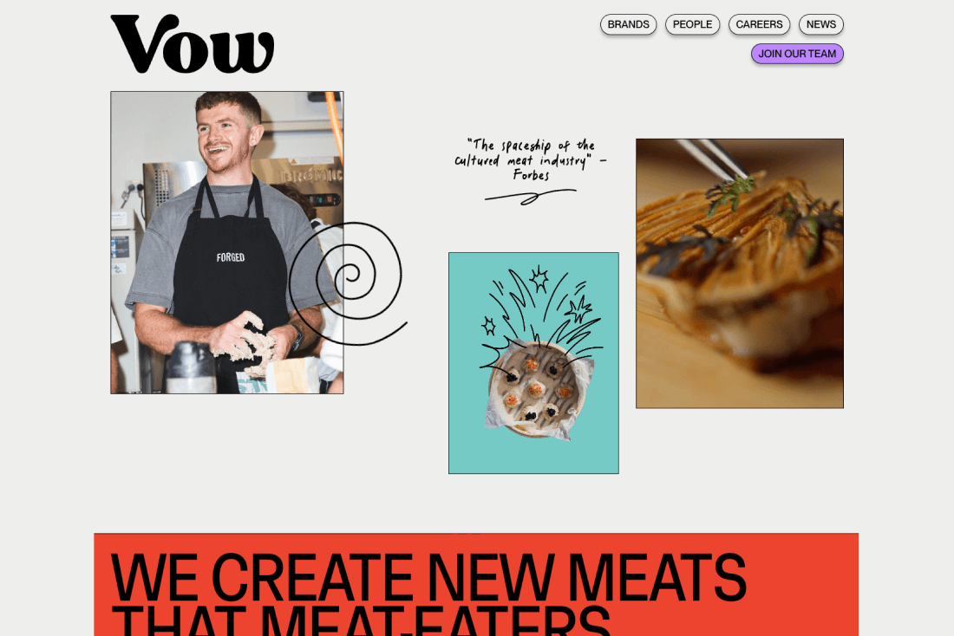Click the large star doodle above the dumplings

coord(578,308)
